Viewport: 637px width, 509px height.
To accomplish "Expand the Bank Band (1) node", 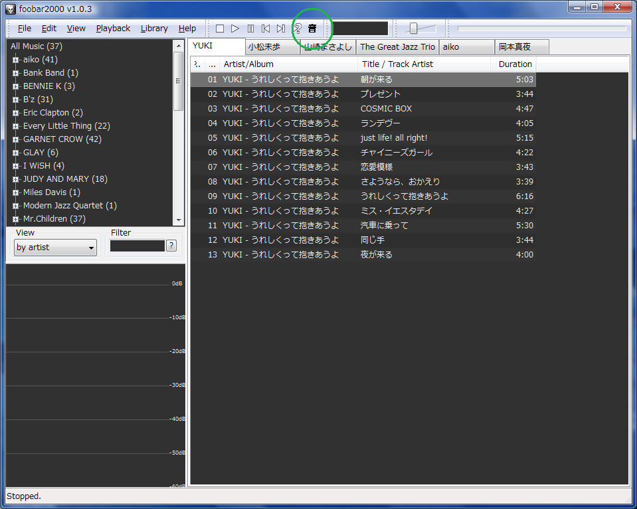I will [x=15, y=74].
